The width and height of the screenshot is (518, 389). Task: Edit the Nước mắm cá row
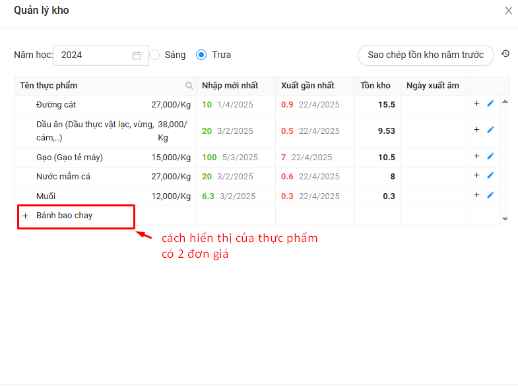click(x=490, y=176)
